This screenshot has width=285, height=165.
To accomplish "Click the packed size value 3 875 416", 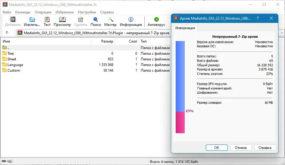I will 265,69.
